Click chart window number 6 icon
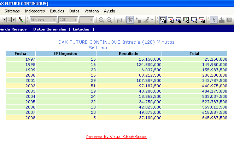The height and width of the screenshot is (150, 234). [202, 20]
